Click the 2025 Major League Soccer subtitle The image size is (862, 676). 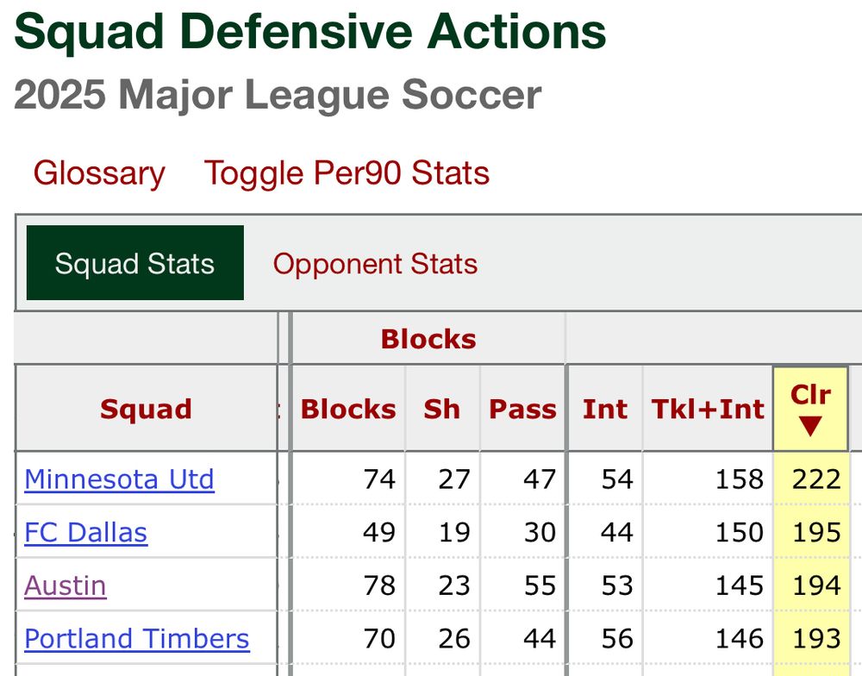[x=278, y=95]
